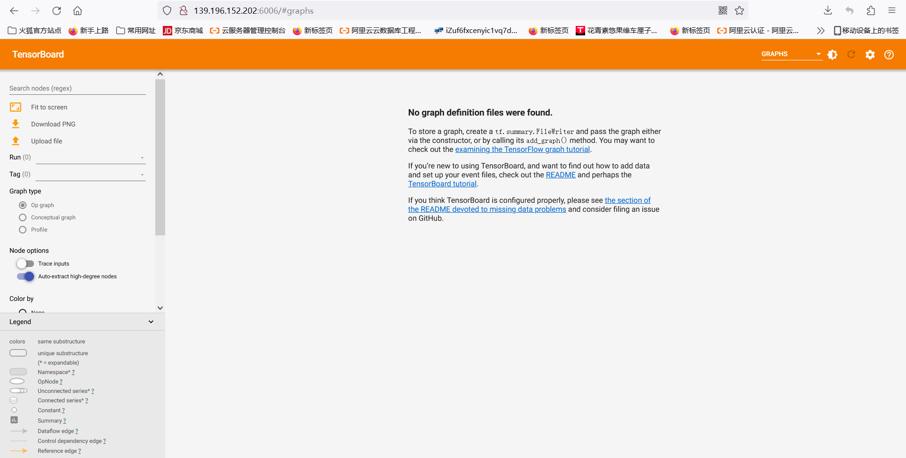This screenshot has height=458, width=906.
Task: Show more bookmarks with double chevron
Action: point(821,31)
